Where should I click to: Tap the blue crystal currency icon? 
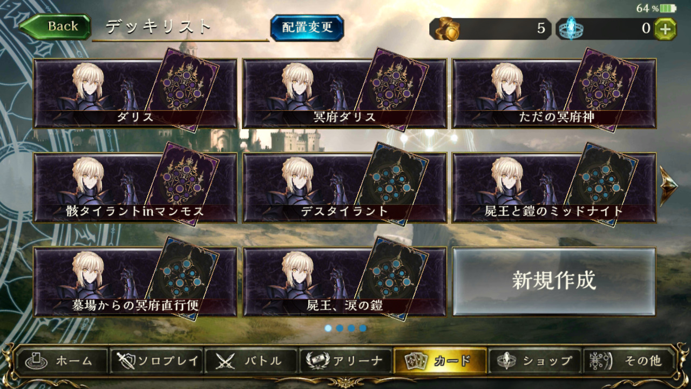570,29
